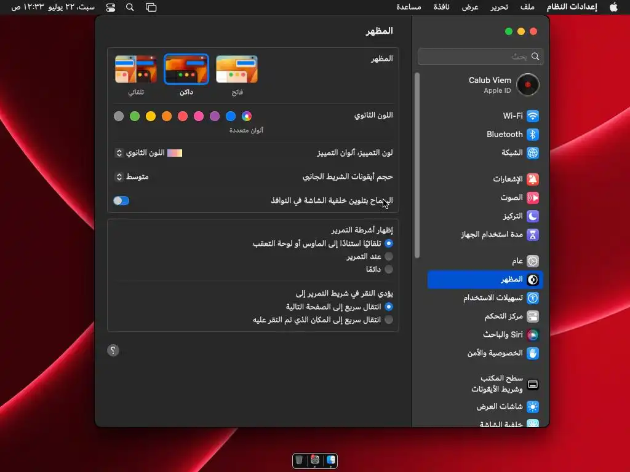Viewport: 630px width, 472px height.
Task: Open the ملف menu
Action: [527, 7]
